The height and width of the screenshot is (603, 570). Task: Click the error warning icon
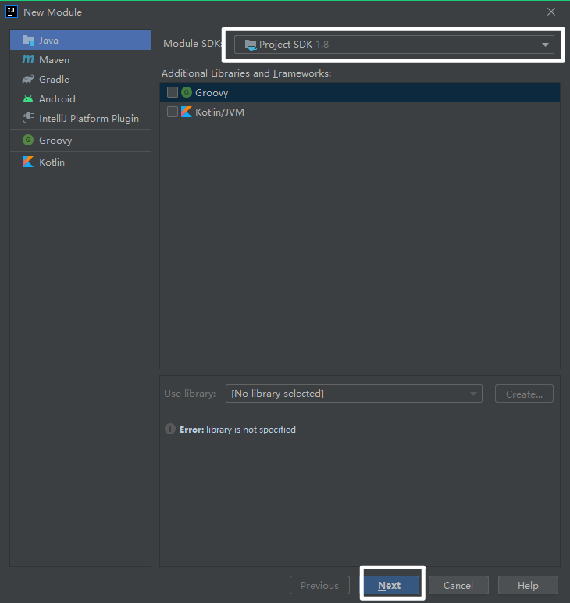pyautogui.click(x=170, y=429)
